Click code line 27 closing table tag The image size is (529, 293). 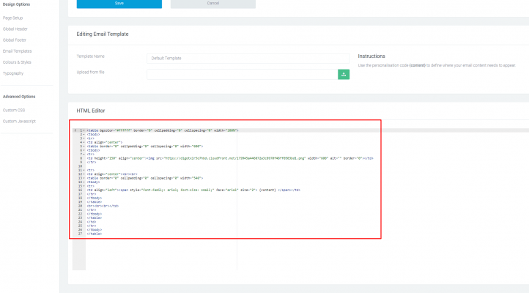click(x=94, y=234)
